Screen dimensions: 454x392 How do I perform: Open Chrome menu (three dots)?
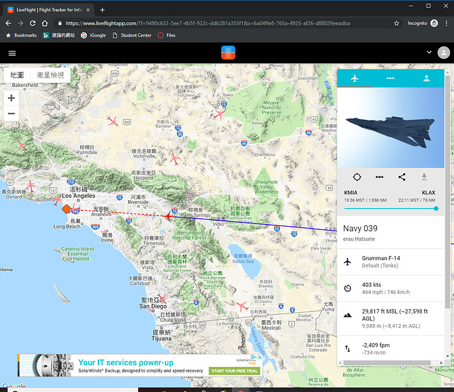[446, 24]
